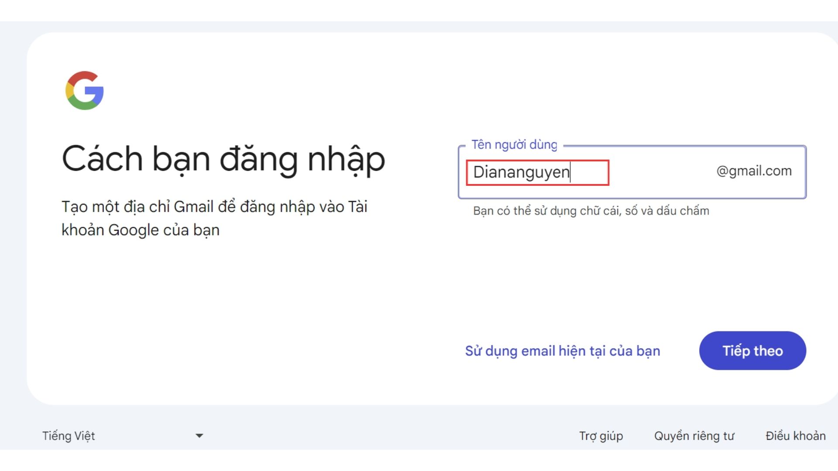Open Sử dụng email hiện tại của bạn link
This screenshot has height=471, width=838.
click(x=563, y=351)
